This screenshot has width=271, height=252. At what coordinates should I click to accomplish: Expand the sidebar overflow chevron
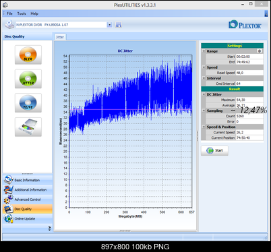49,228
